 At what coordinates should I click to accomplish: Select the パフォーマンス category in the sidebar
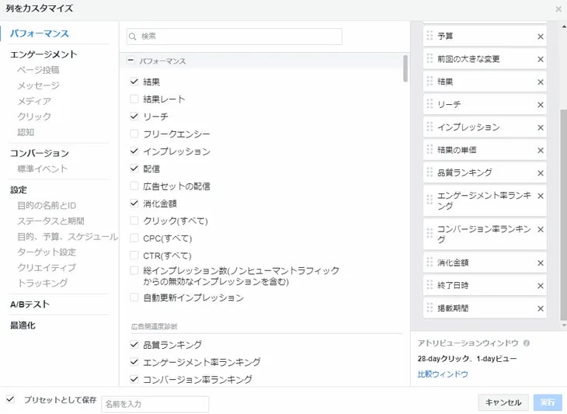click(x=39, y=33)
